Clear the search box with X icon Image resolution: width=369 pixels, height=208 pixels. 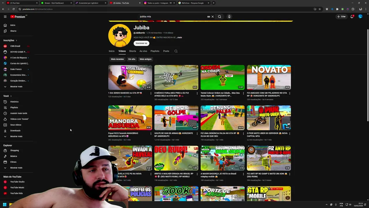[x=213, y=16]
